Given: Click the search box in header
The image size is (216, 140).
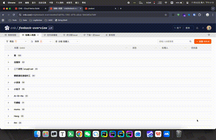Looking at the screenshot, I should pos(183,28).
